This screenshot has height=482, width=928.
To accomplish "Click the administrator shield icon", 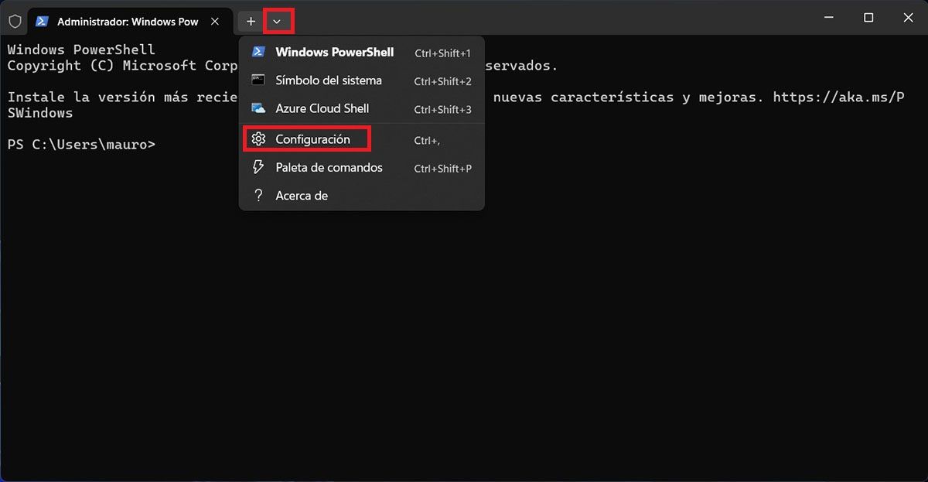I will tap(15, 22).
